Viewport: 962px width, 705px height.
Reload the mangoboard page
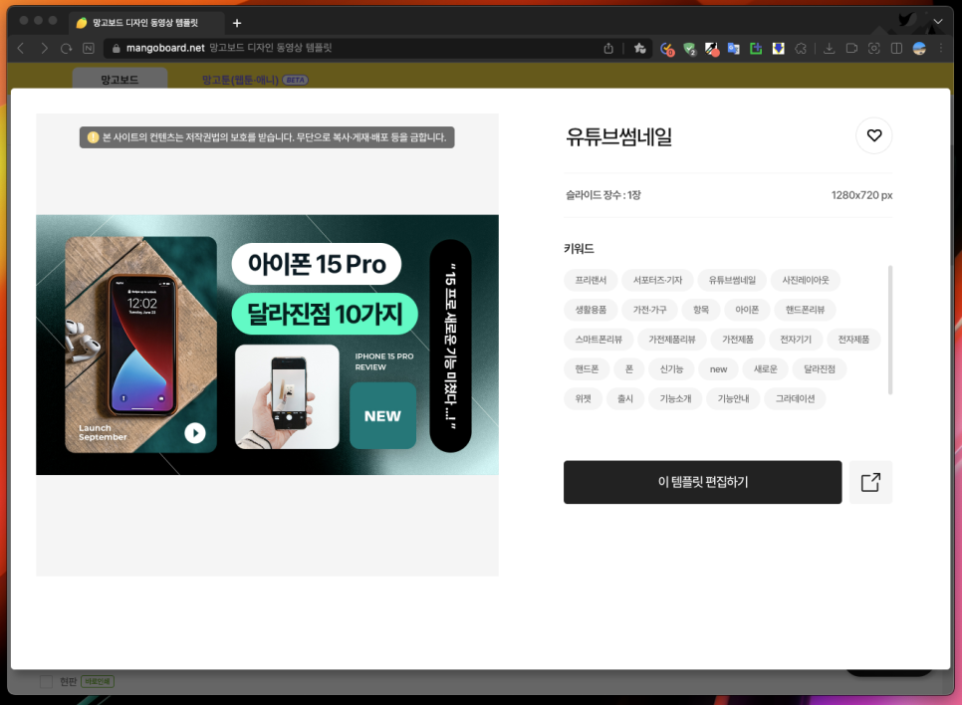click(67, 48)
